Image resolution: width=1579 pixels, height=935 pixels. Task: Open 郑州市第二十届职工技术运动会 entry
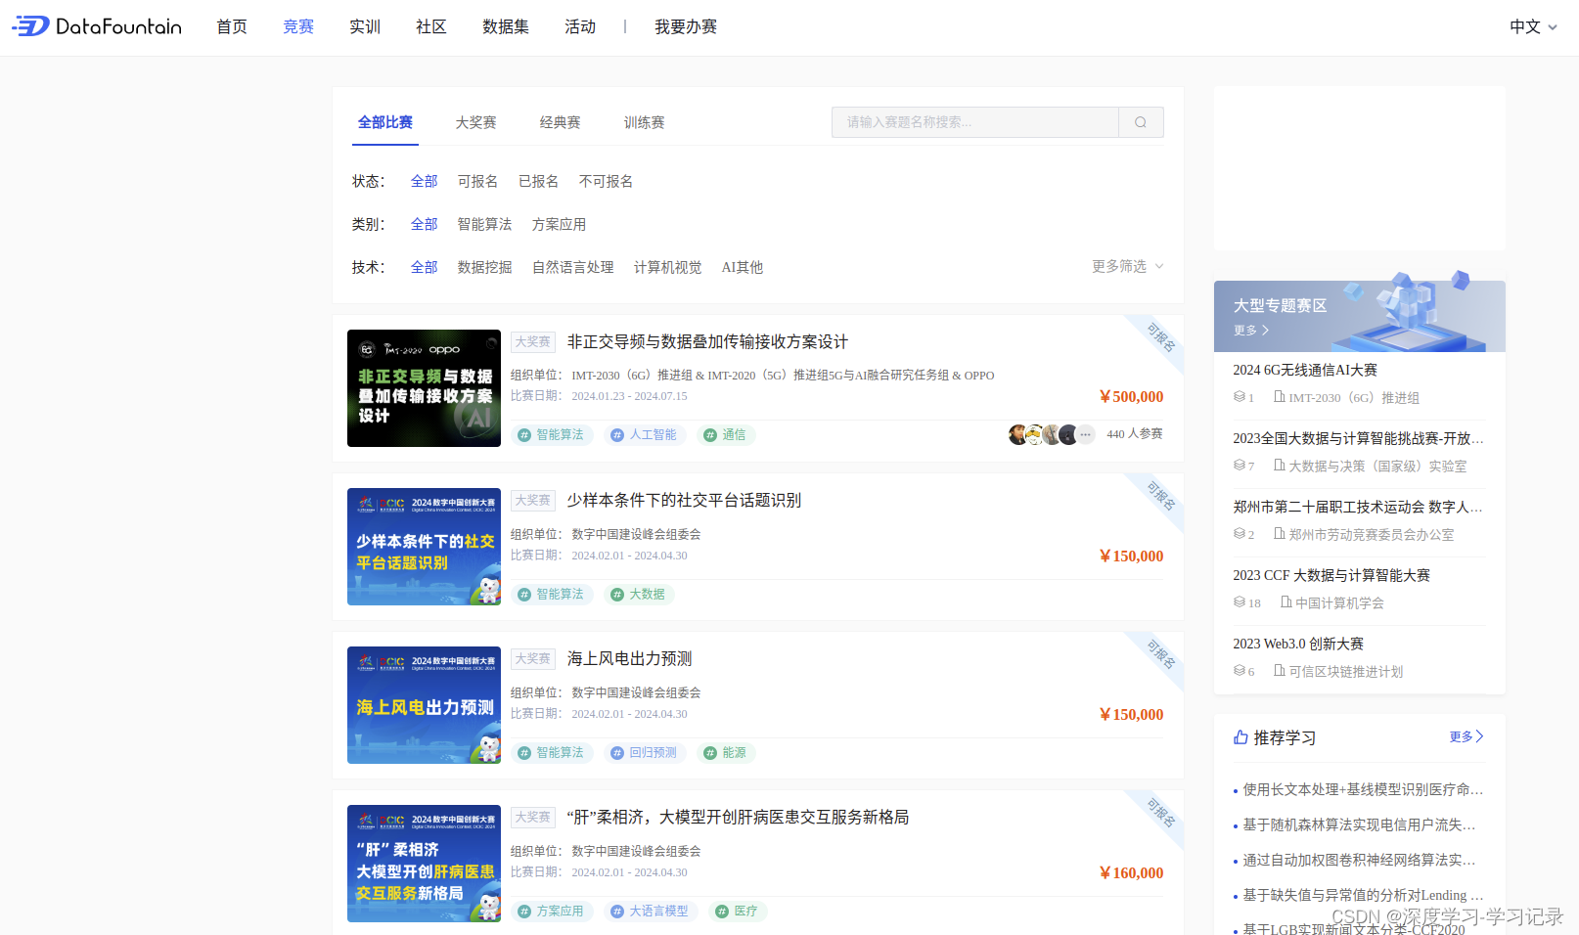[1358, 507]
